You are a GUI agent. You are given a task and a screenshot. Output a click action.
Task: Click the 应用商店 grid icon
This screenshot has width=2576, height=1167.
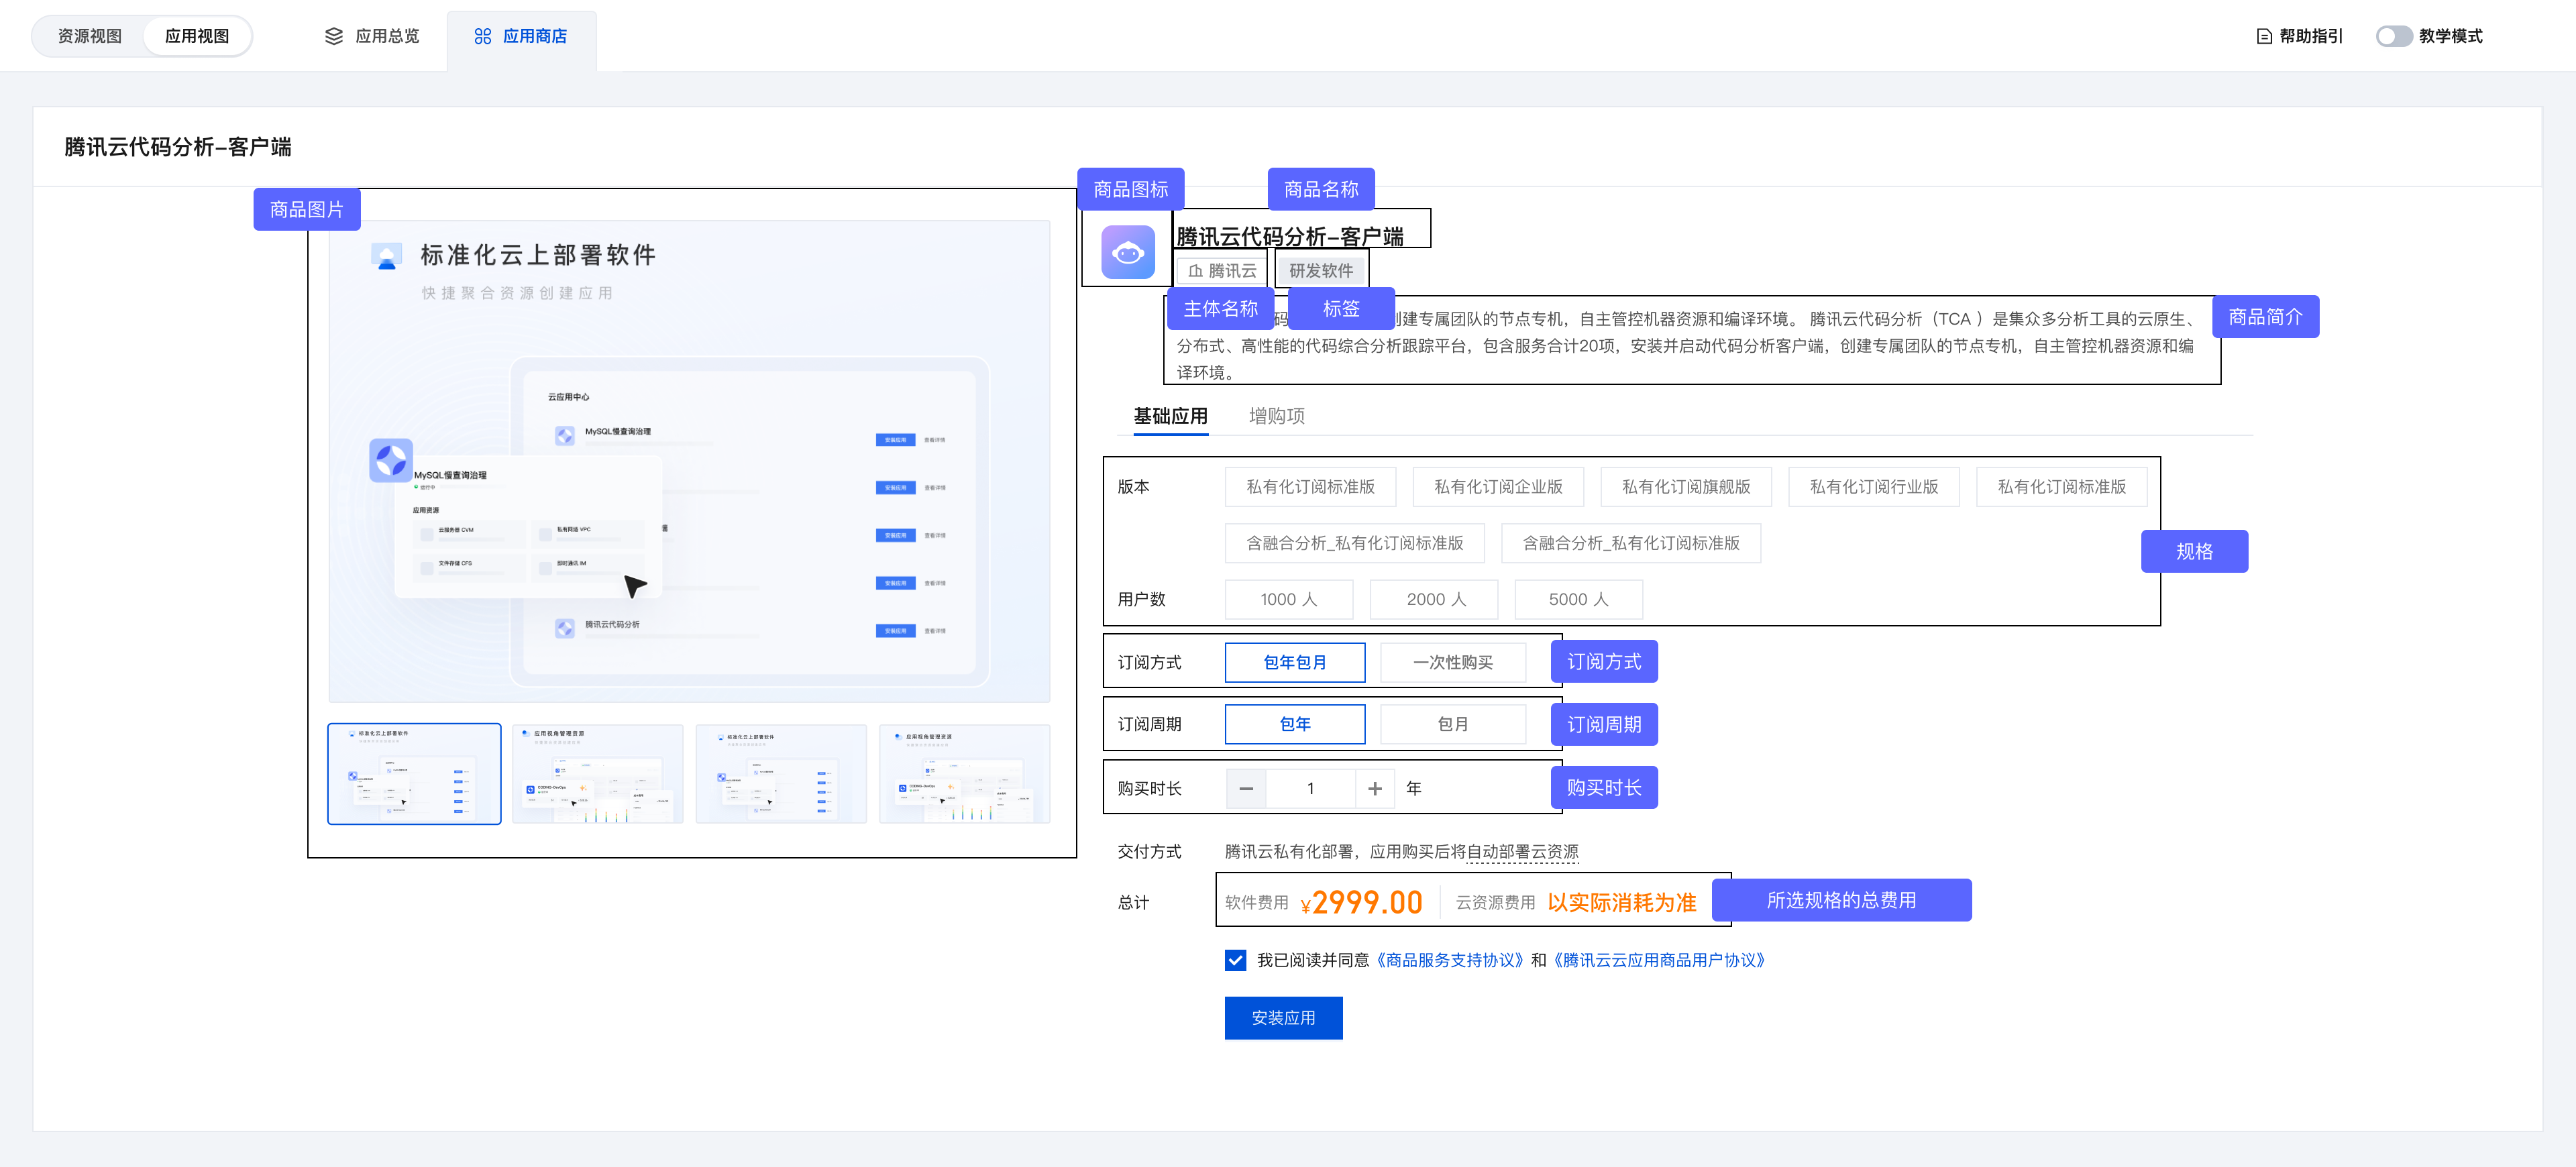tap(483, 36)
